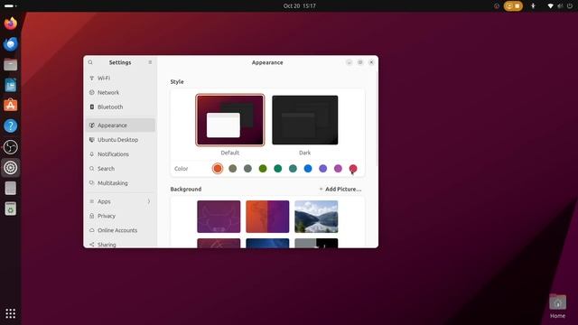Image resolution: width=578 pixels, height=325 pixels.
Task: Select Appearance in the sidebar
Action: click(x=120, y=125)
